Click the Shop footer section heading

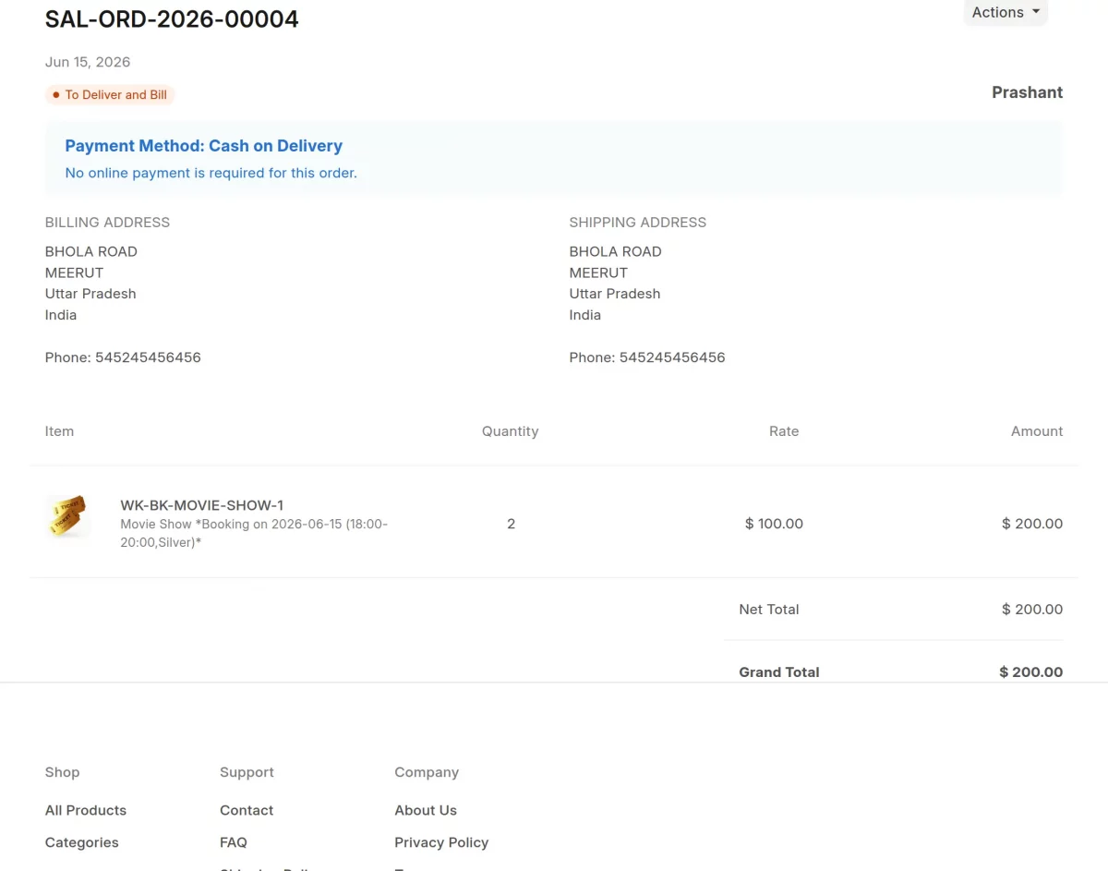(x=63, y=772)
